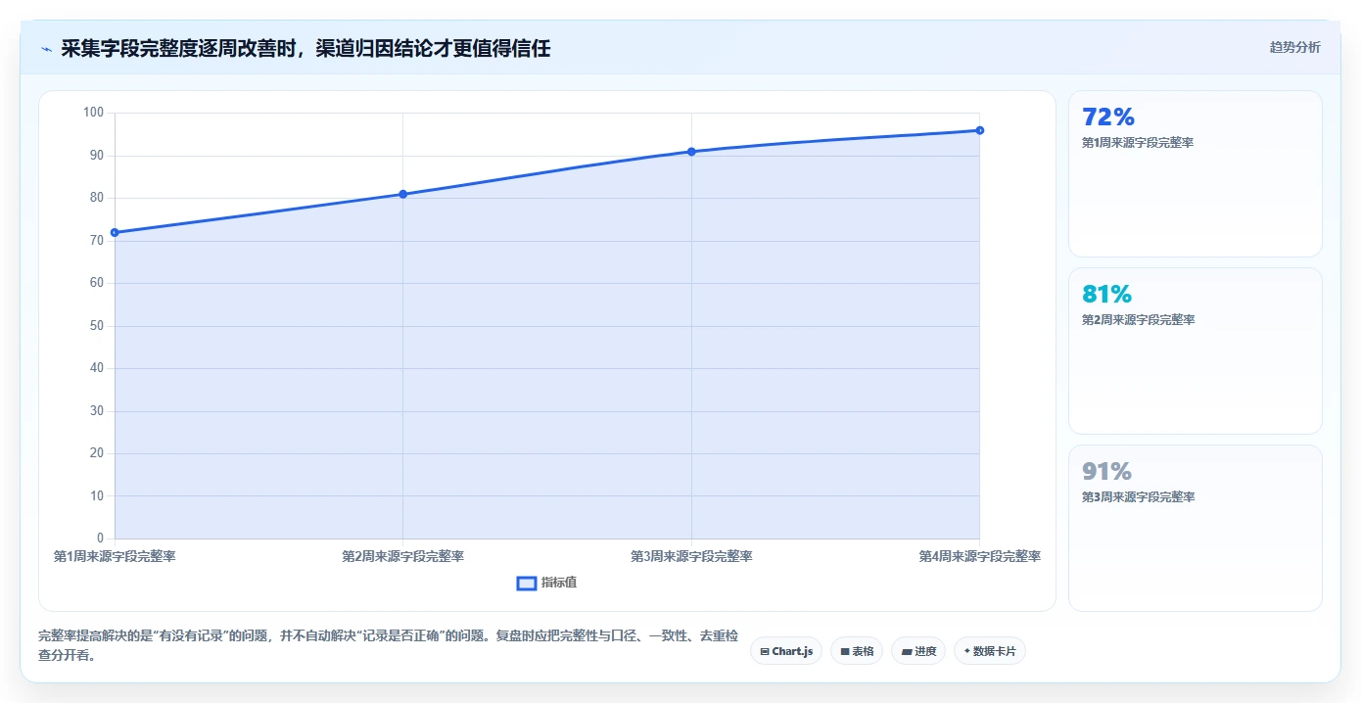Click the 数据卡片 tag sparkle icon
The image size is (1361, 703).
(967, 650)
